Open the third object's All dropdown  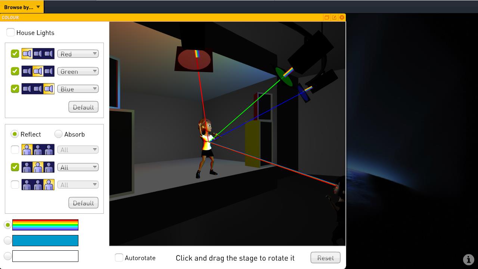pos(78,185)
